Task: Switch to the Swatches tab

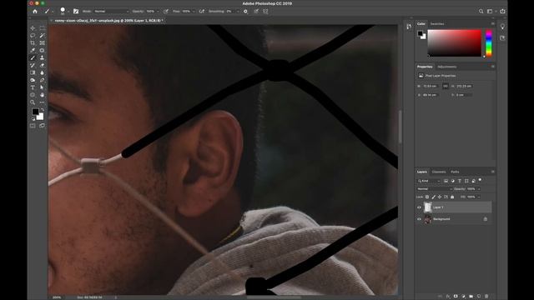Action: coord(437,24)
